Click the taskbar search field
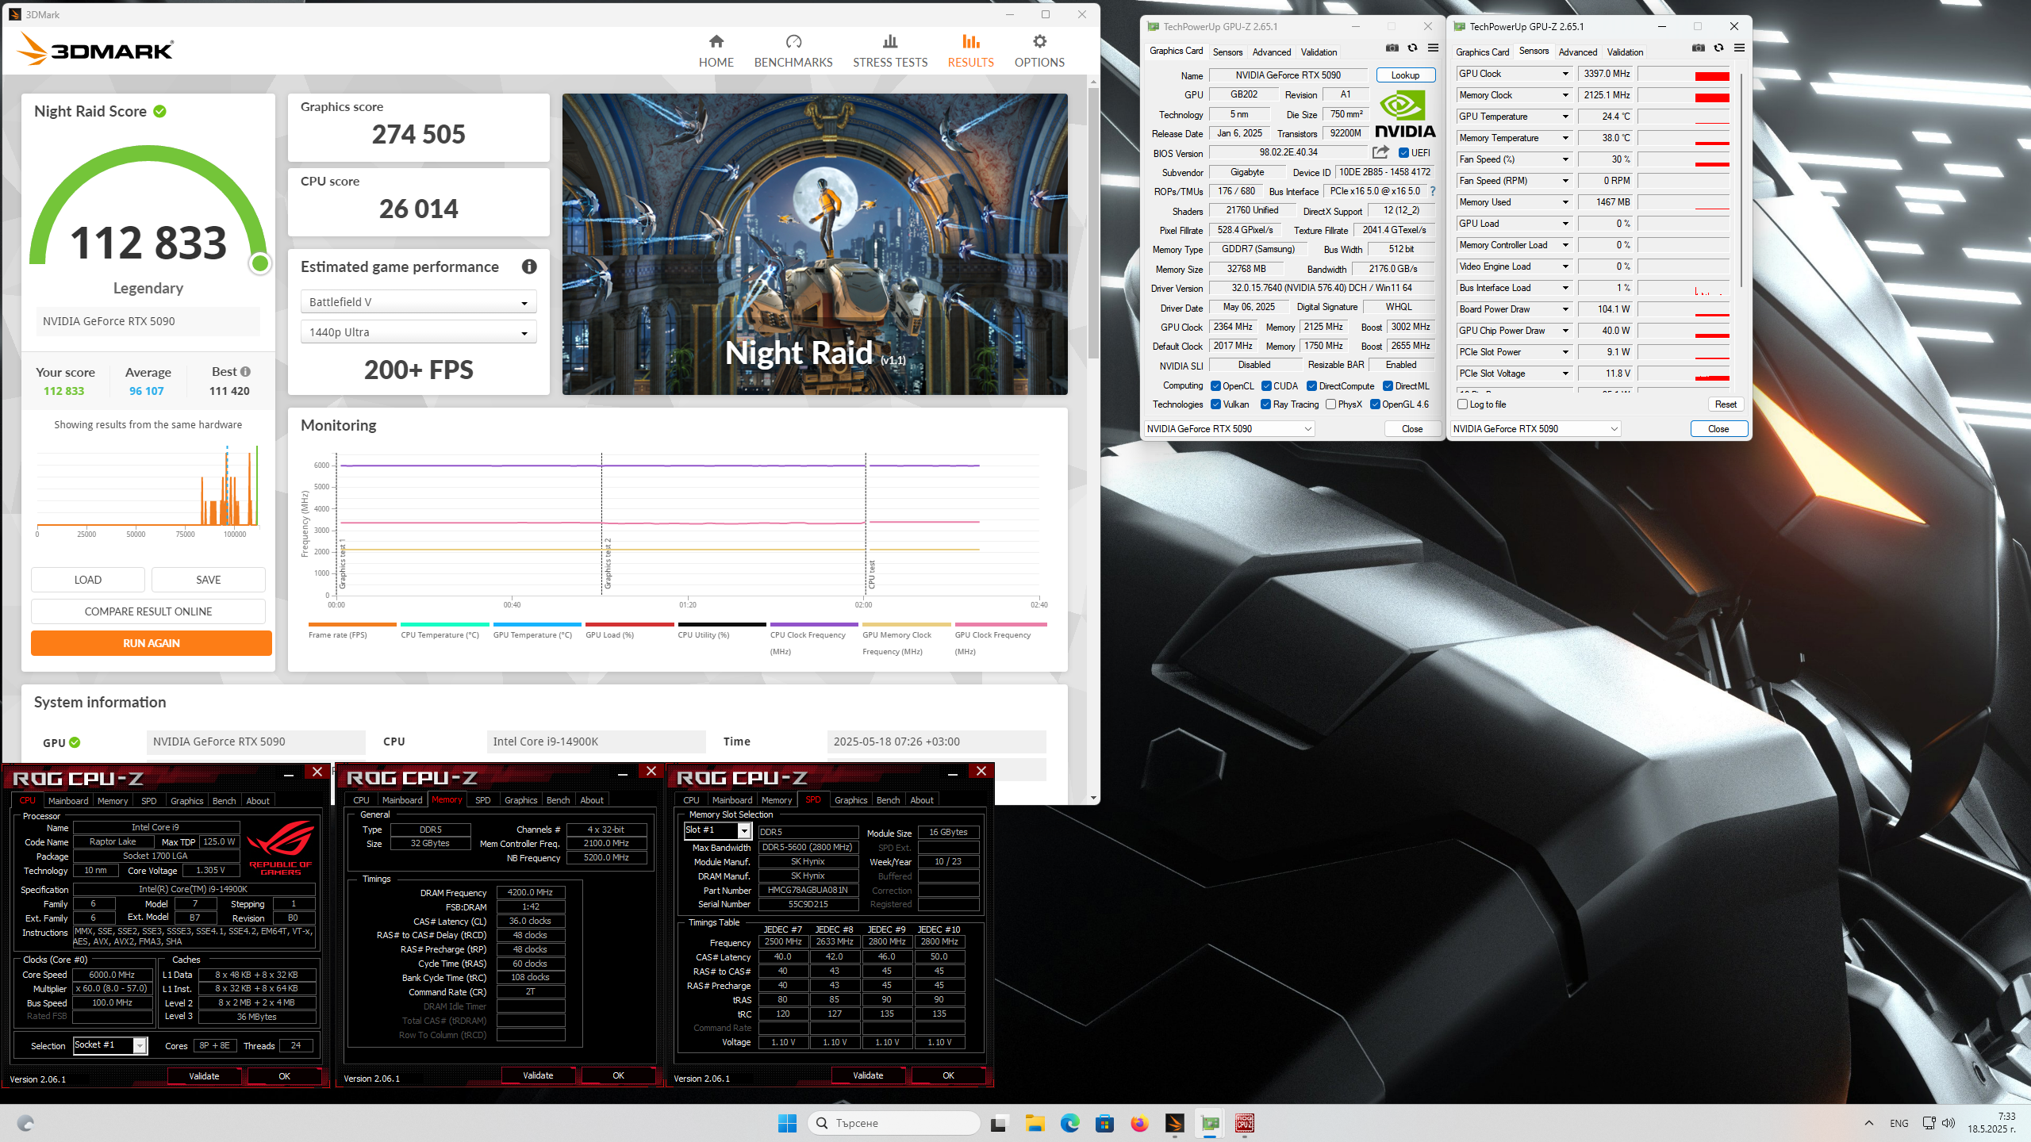This screenshot has height=1142, width=2031. [893, 1123]
